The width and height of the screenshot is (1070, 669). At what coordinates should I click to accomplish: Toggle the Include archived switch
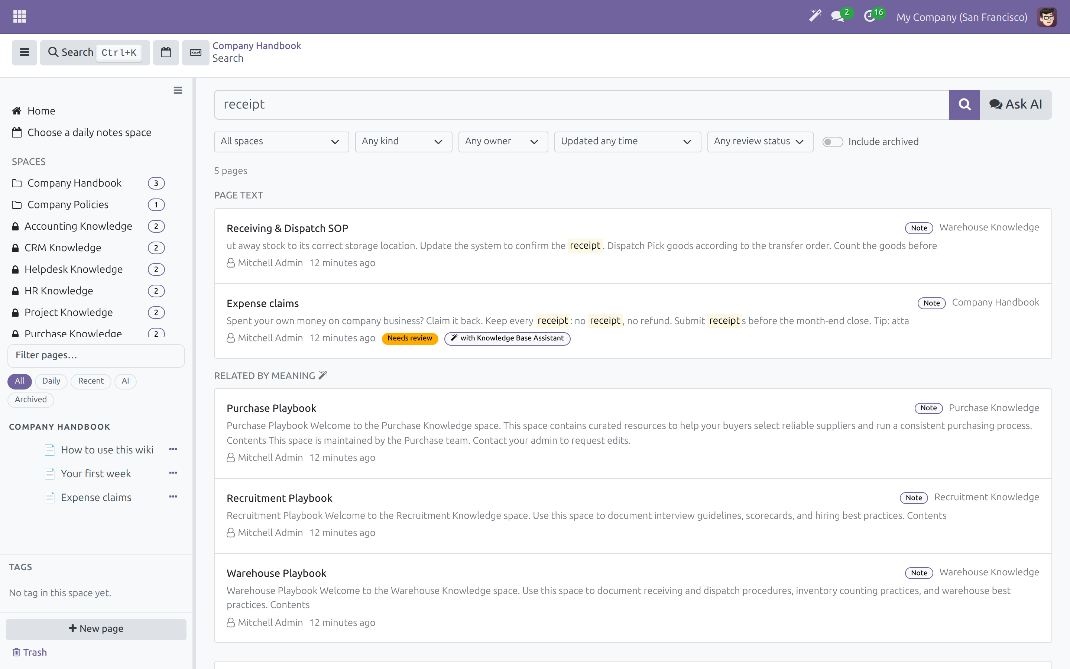833,142
